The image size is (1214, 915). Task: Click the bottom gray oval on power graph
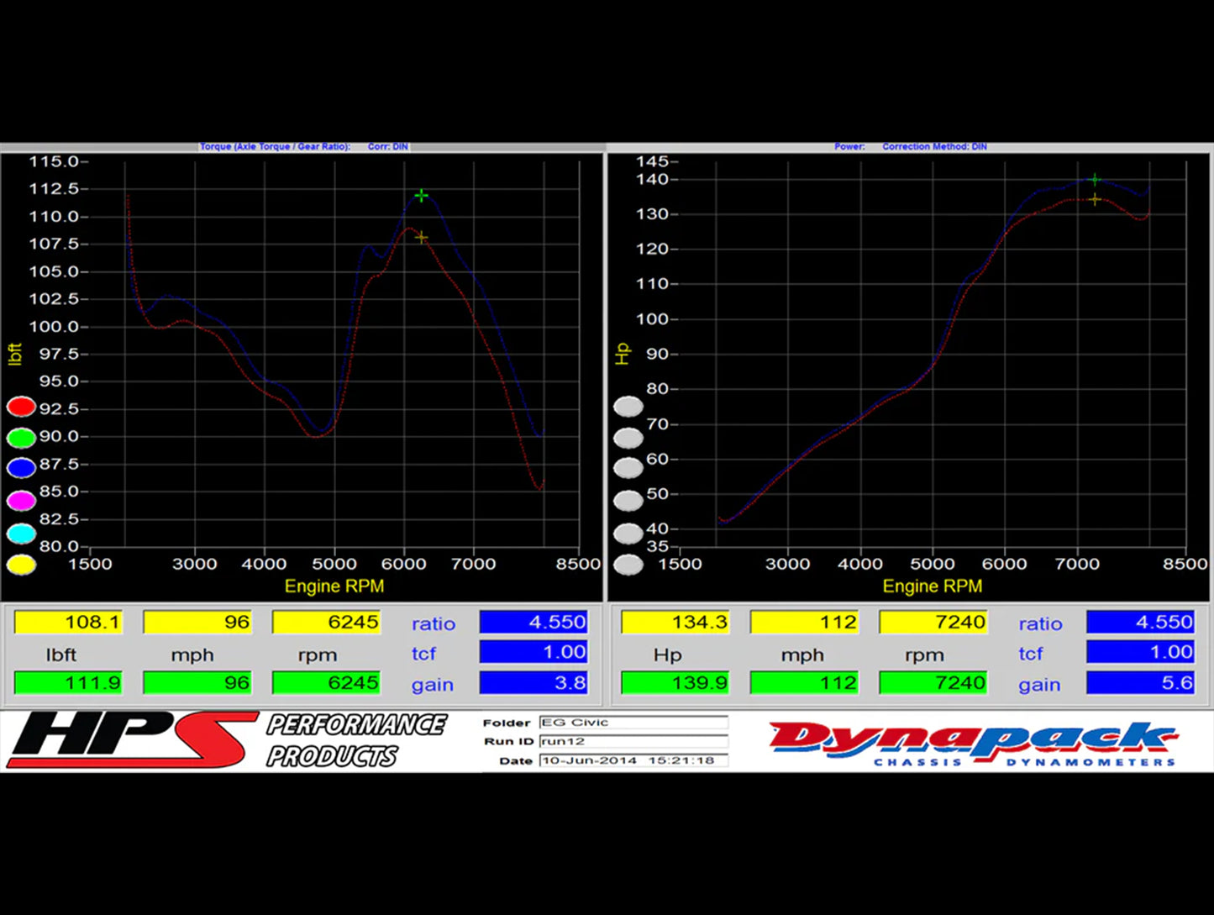tap(628, 565)
